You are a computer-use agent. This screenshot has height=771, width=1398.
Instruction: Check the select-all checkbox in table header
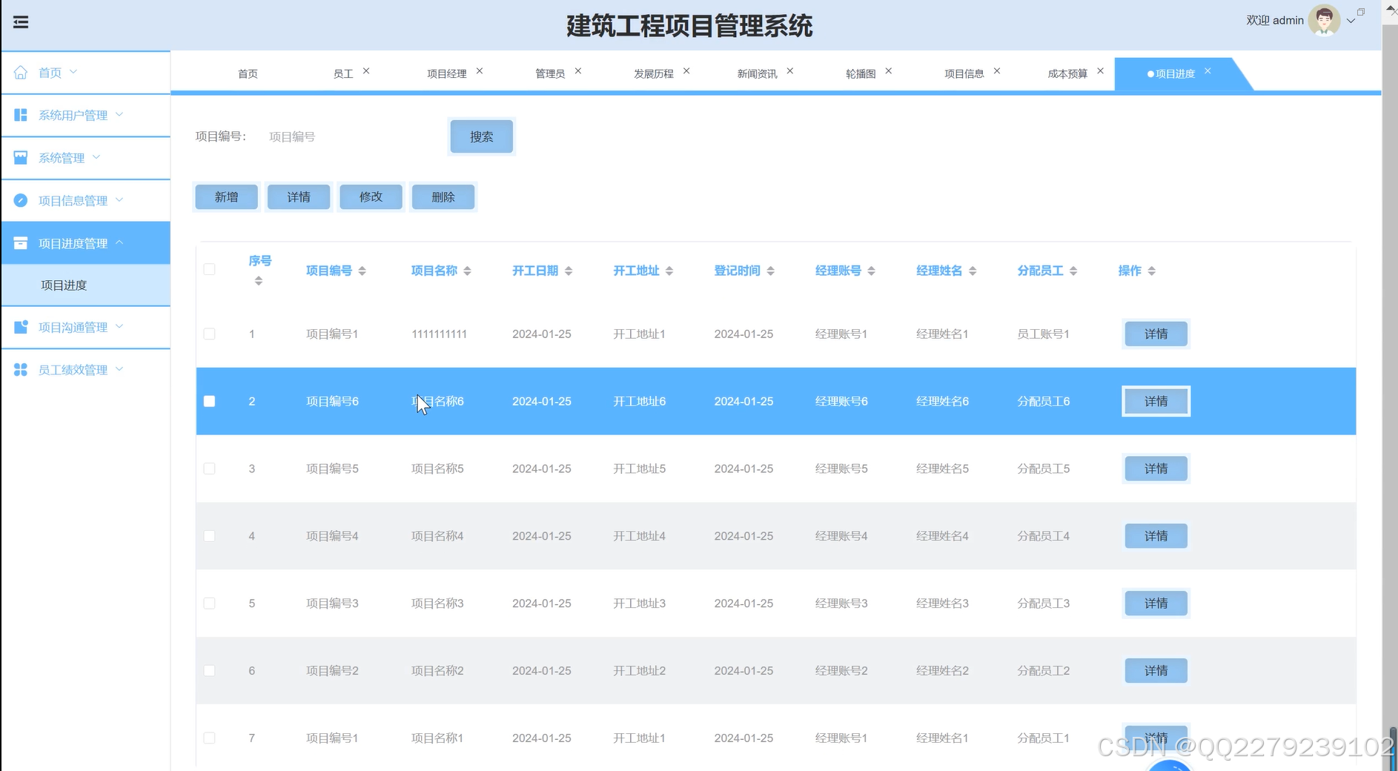[x=209, y=270]
